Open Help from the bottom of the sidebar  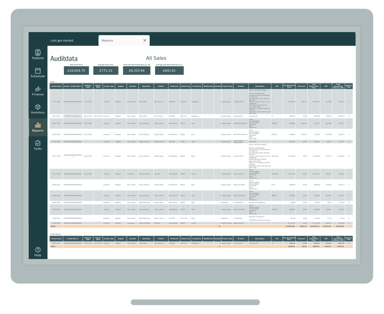click(x=38, y=252)
